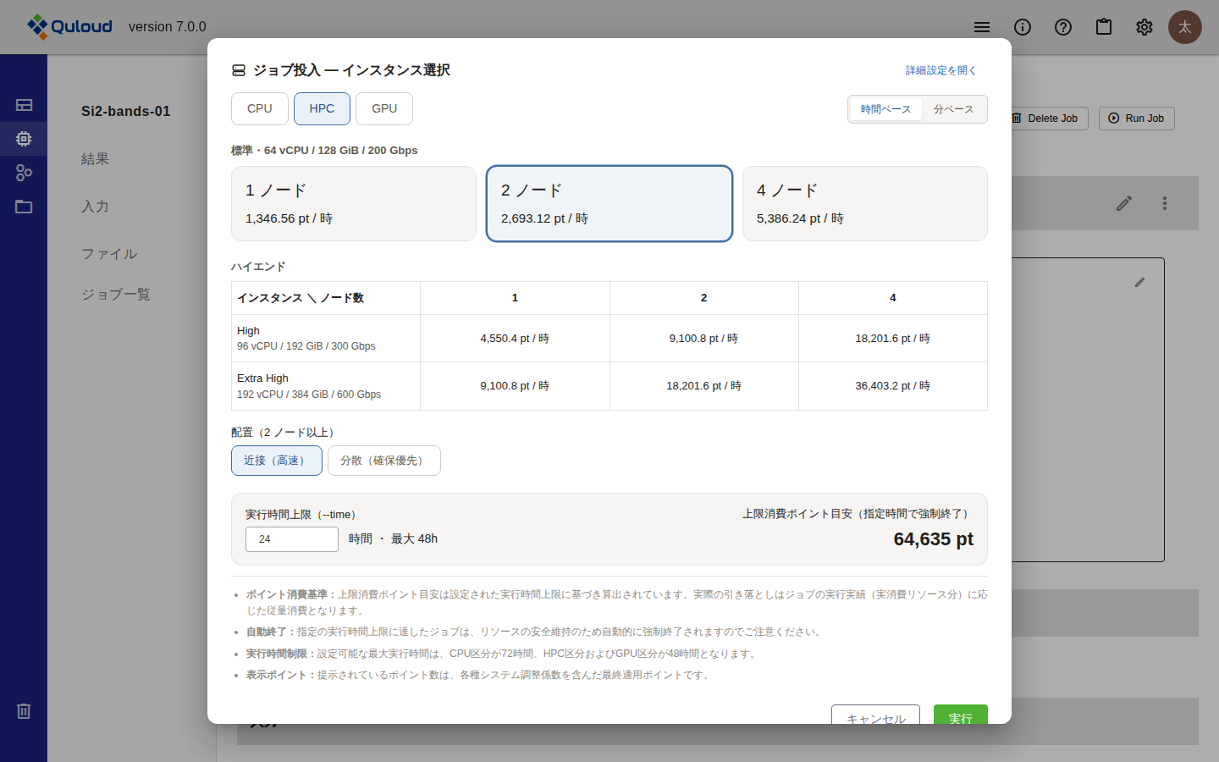Click the version 7.0.0 text
1219x762 pixels.
coord(168,27)
